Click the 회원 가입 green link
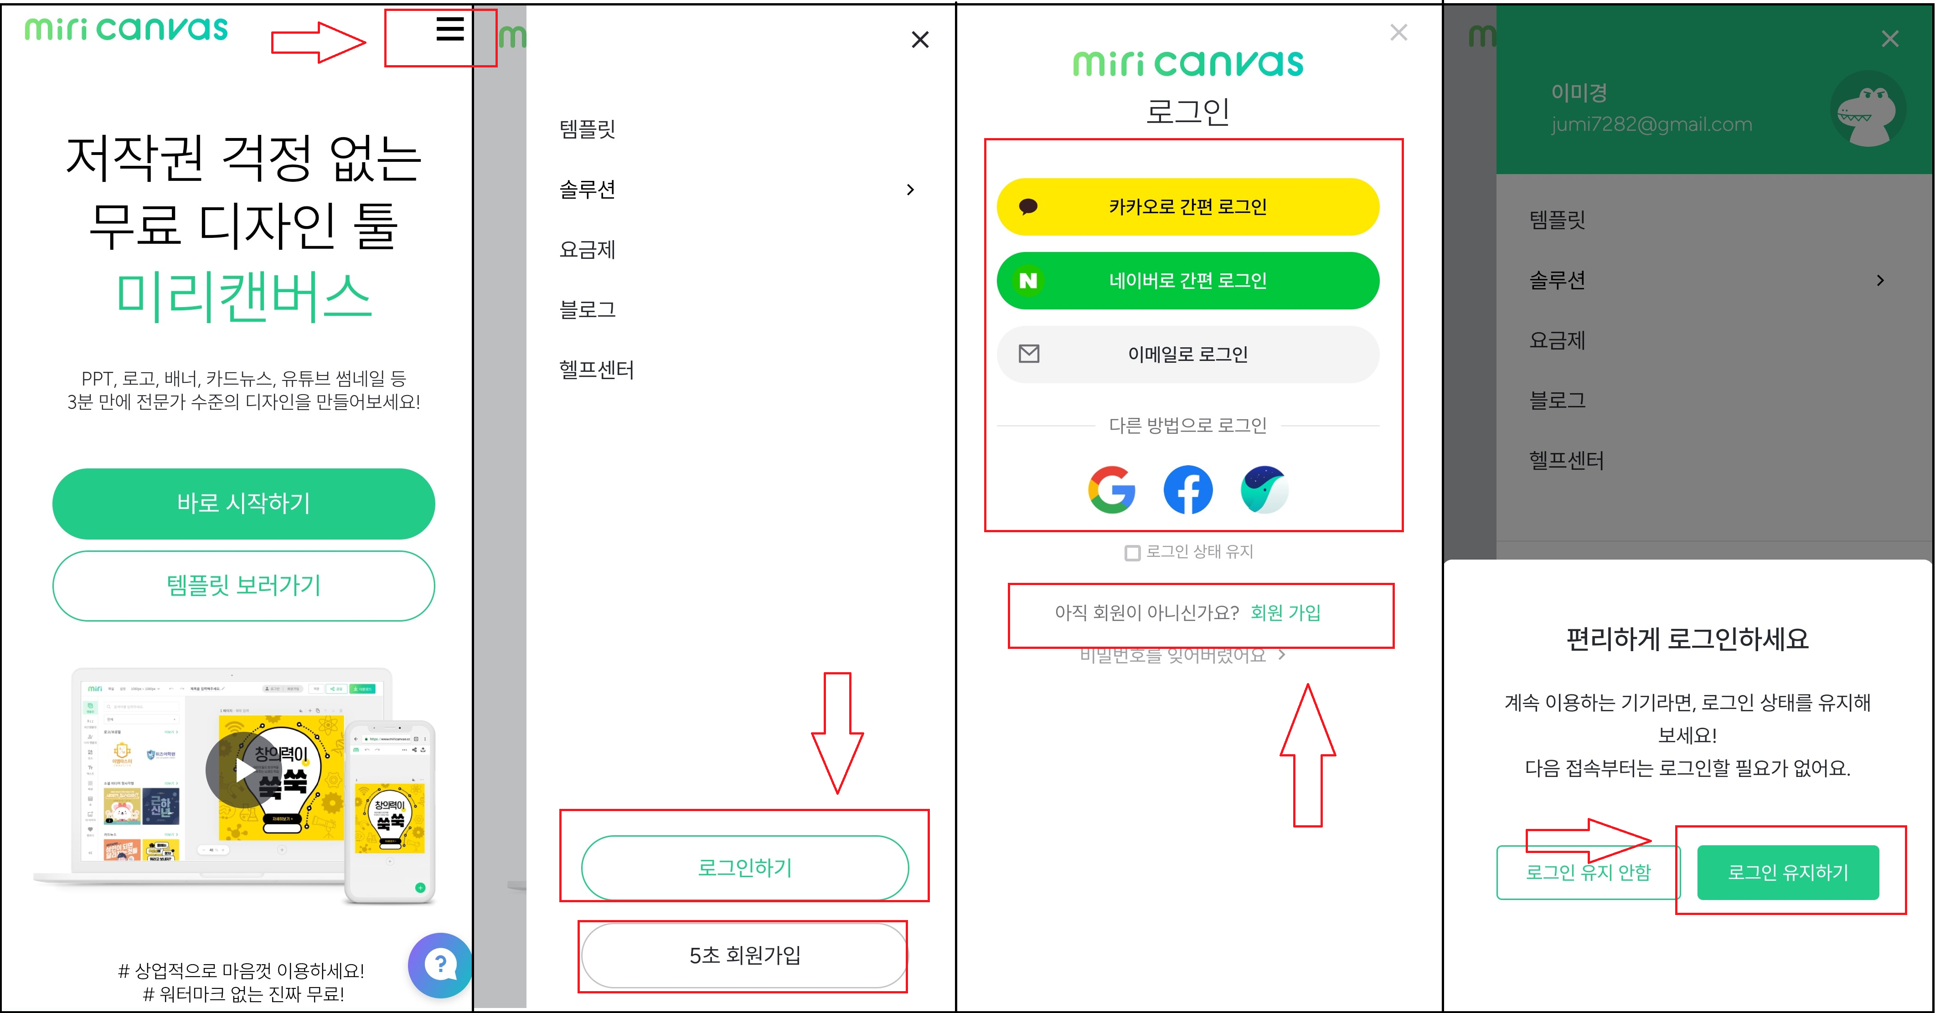The image size is (1935, 1013). coord(1285,613)
